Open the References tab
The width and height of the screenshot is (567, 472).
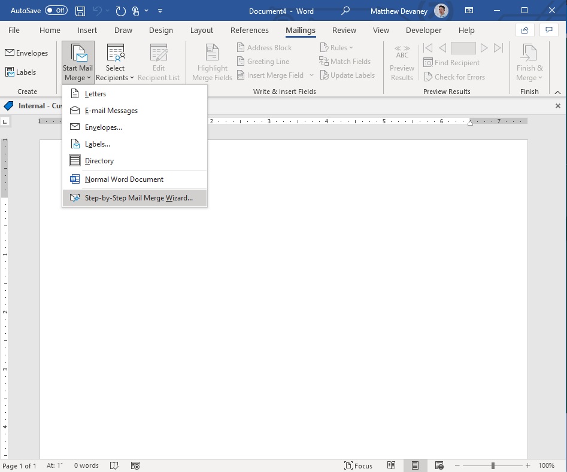click(x=250, y=31)
